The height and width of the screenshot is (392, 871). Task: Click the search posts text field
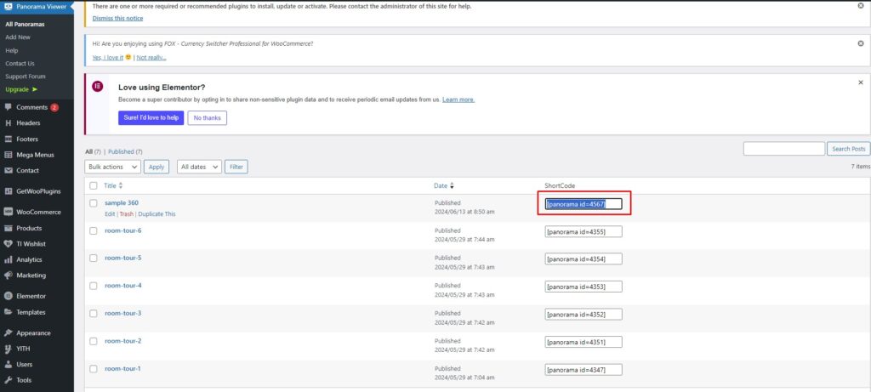[x=783, y=149]
